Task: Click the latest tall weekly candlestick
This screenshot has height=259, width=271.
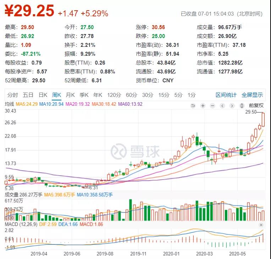Action: point(263,120)
